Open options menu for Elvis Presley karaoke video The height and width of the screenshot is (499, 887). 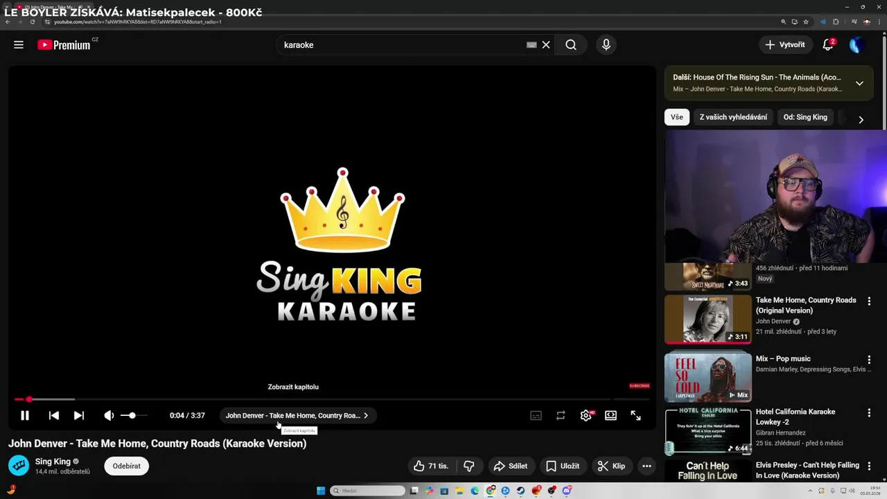pos(869,466)
